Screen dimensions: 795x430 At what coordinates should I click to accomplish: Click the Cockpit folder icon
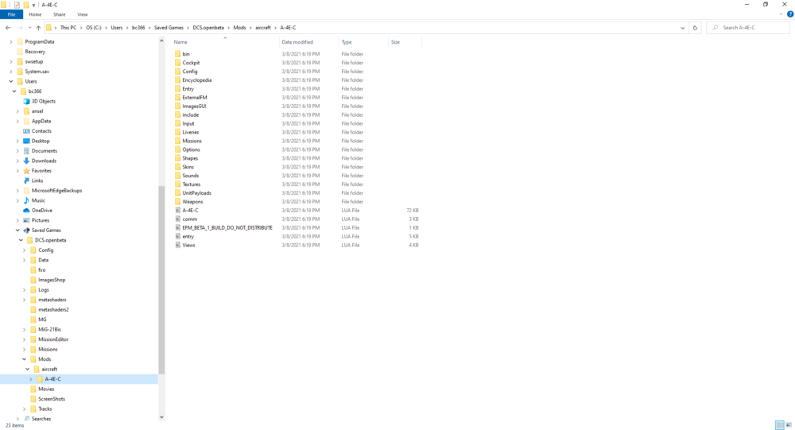(x=178, y=62)
